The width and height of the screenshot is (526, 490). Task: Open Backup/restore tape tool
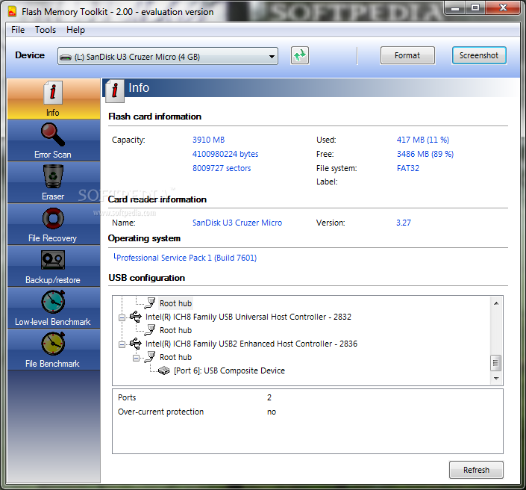(x=53, y=266)
